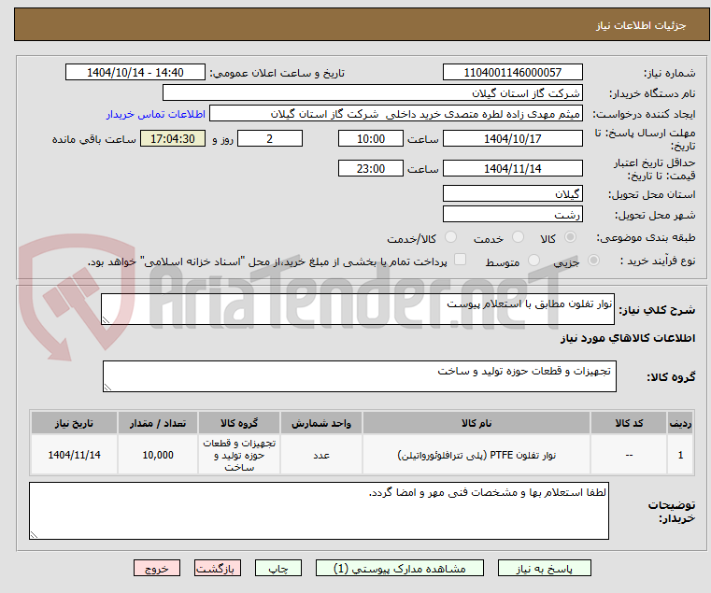
Task: Click the تاریخ نیاز column header
Action: coord(75,423)
